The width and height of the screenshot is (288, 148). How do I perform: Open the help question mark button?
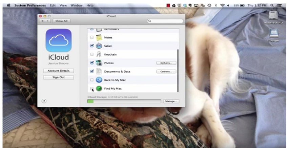(x=44, y=101)
